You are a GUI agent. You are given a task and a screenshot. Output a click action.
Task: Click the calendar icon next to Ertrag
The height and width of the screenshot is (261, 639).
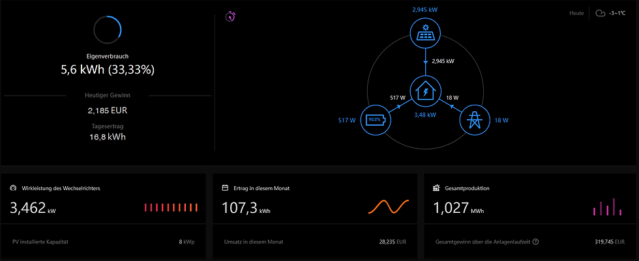click(x=224, y=188)
